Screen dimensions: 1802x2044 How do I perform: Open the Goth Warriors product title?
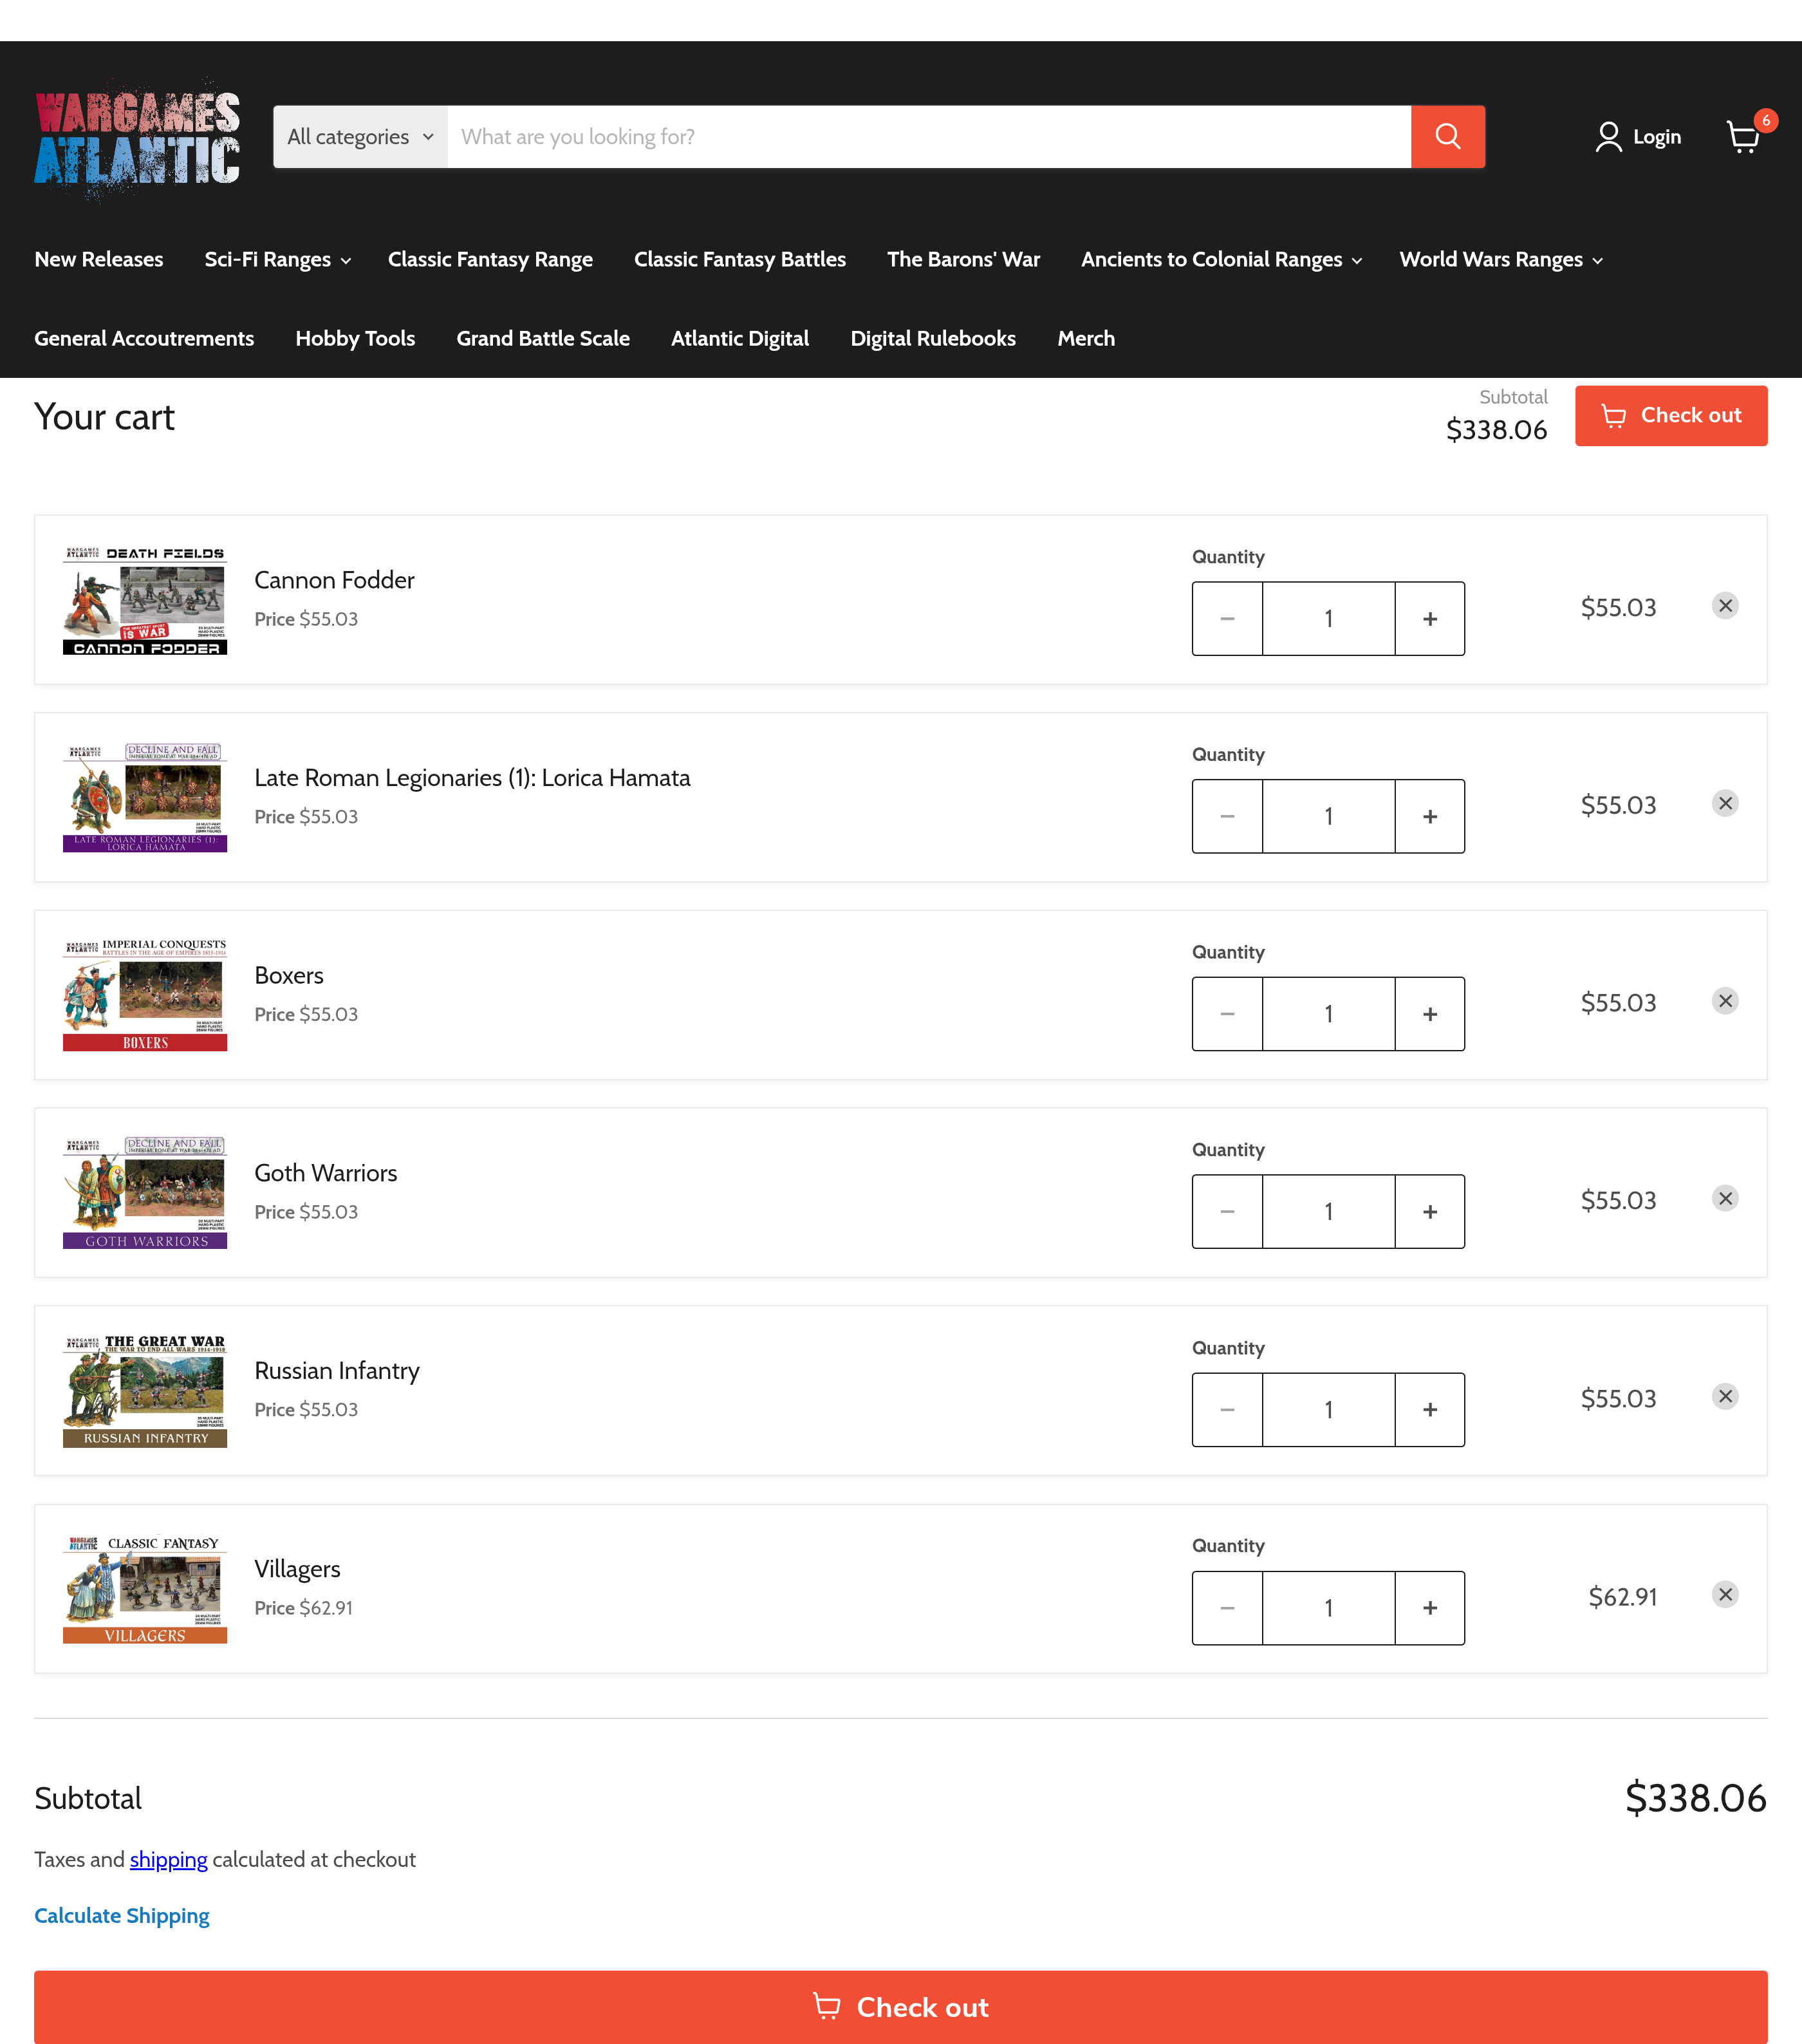click(x=326, y=1173)
